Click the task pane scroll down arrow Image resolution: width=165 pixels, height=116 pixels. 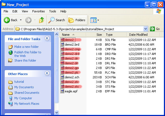pos(56,112)
